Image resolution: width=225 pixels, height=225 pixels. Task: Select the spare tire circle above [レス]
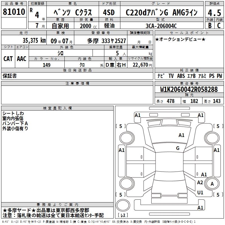tap(123, 205)
